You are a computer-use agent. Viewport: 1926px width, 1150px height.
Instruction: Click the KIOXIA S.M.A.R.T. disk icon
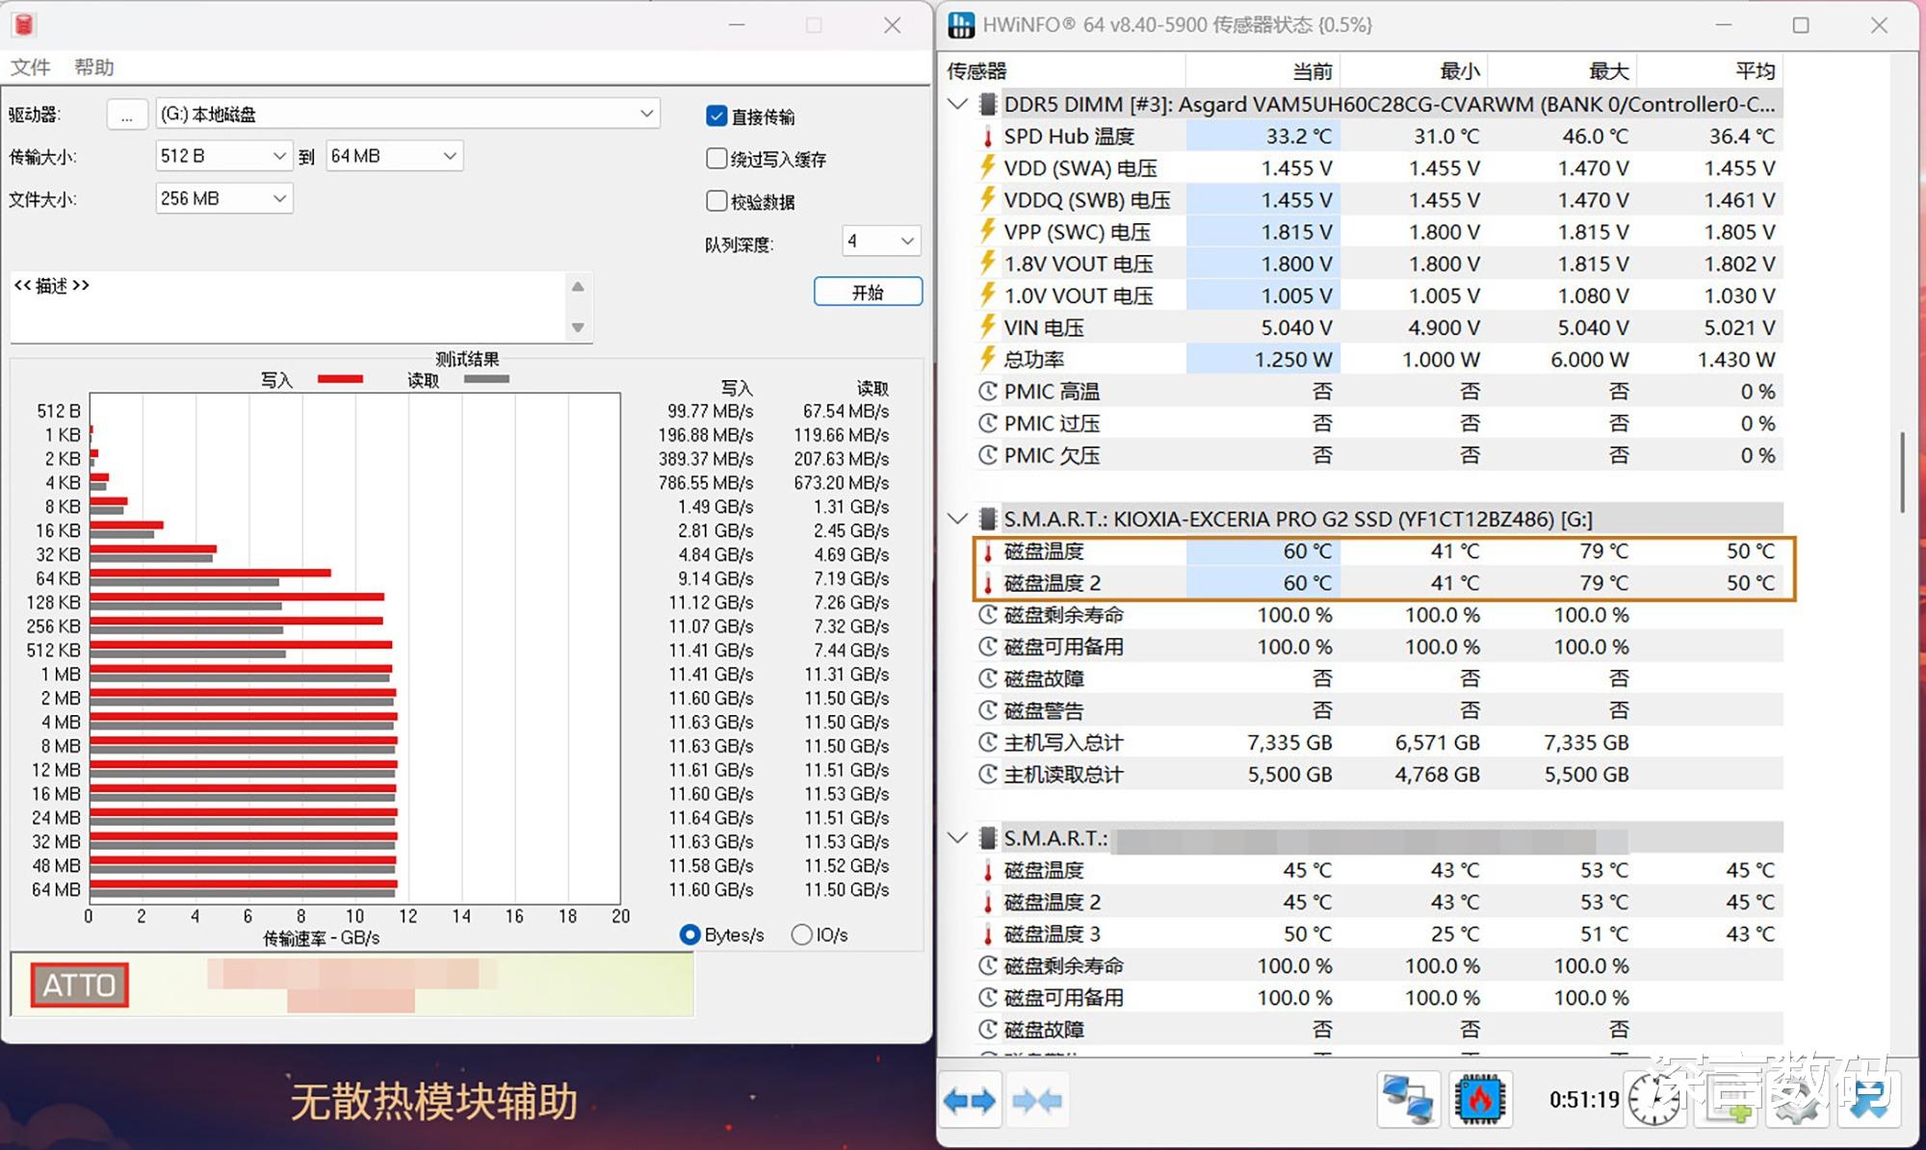coord(988,520)
